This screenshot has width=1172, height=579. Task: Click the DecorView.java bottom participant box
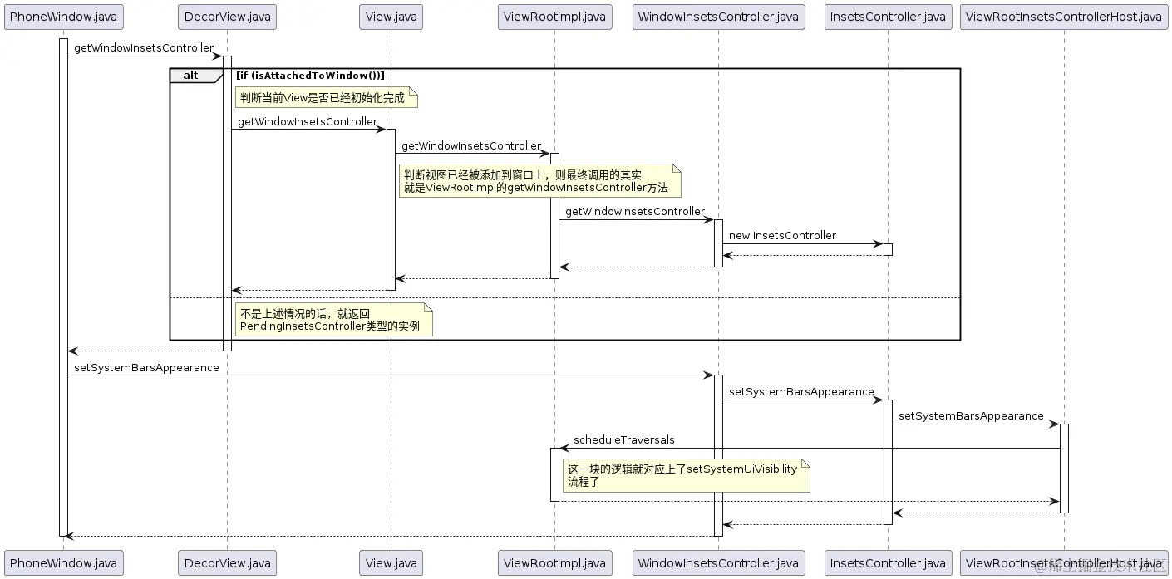point(227,562)
